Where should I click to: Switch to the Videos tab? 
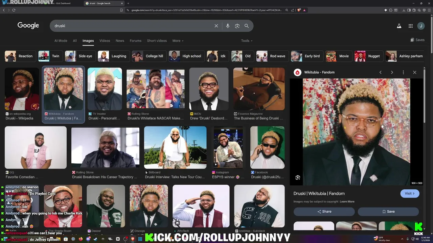click(105, 41)
